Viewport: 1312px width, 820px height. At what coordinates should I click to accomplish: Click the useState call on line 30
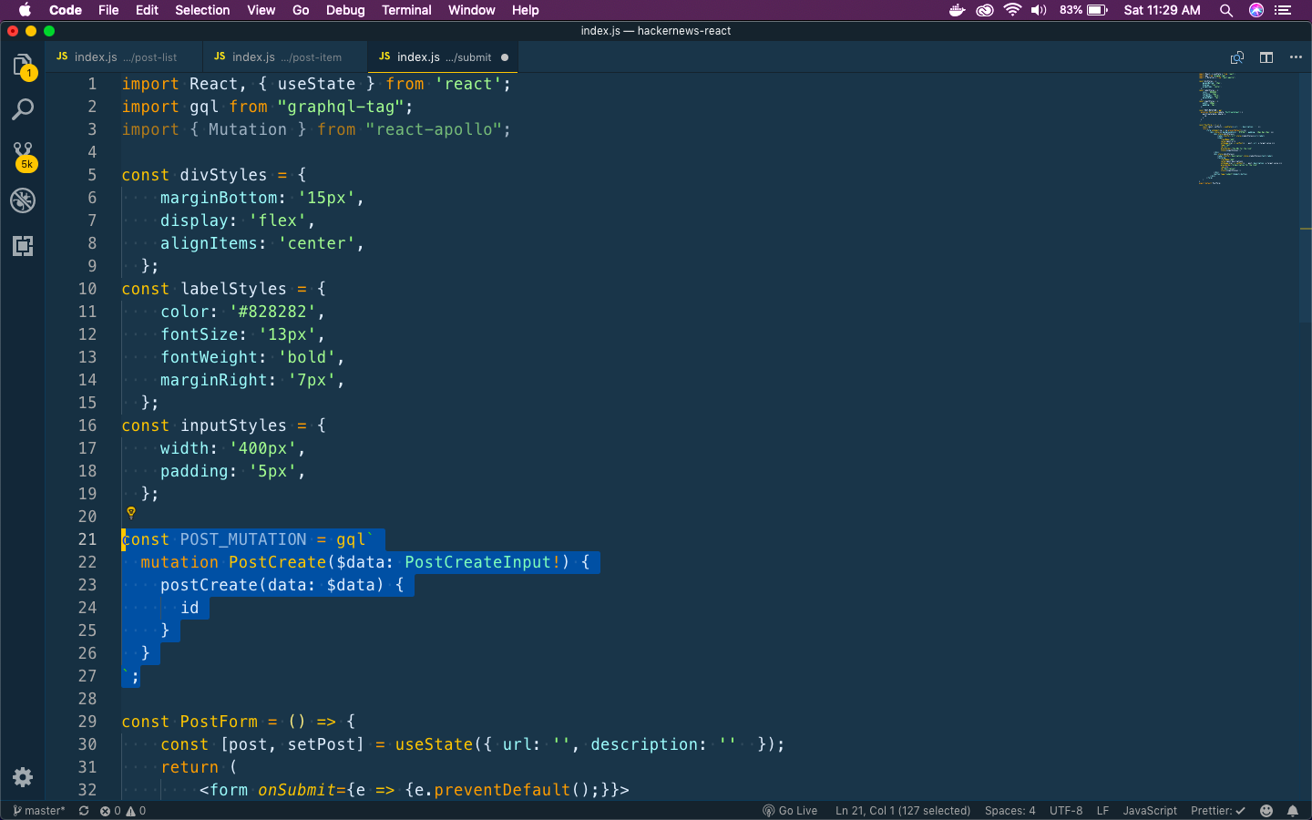(x=434, y=744)
